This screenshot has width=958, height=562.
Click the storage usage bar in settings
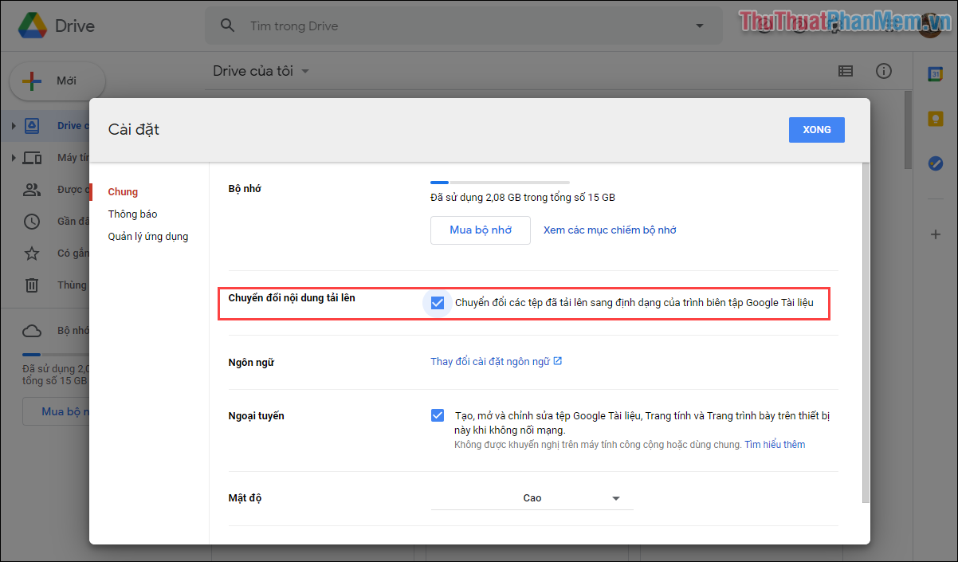coord(500,183)
